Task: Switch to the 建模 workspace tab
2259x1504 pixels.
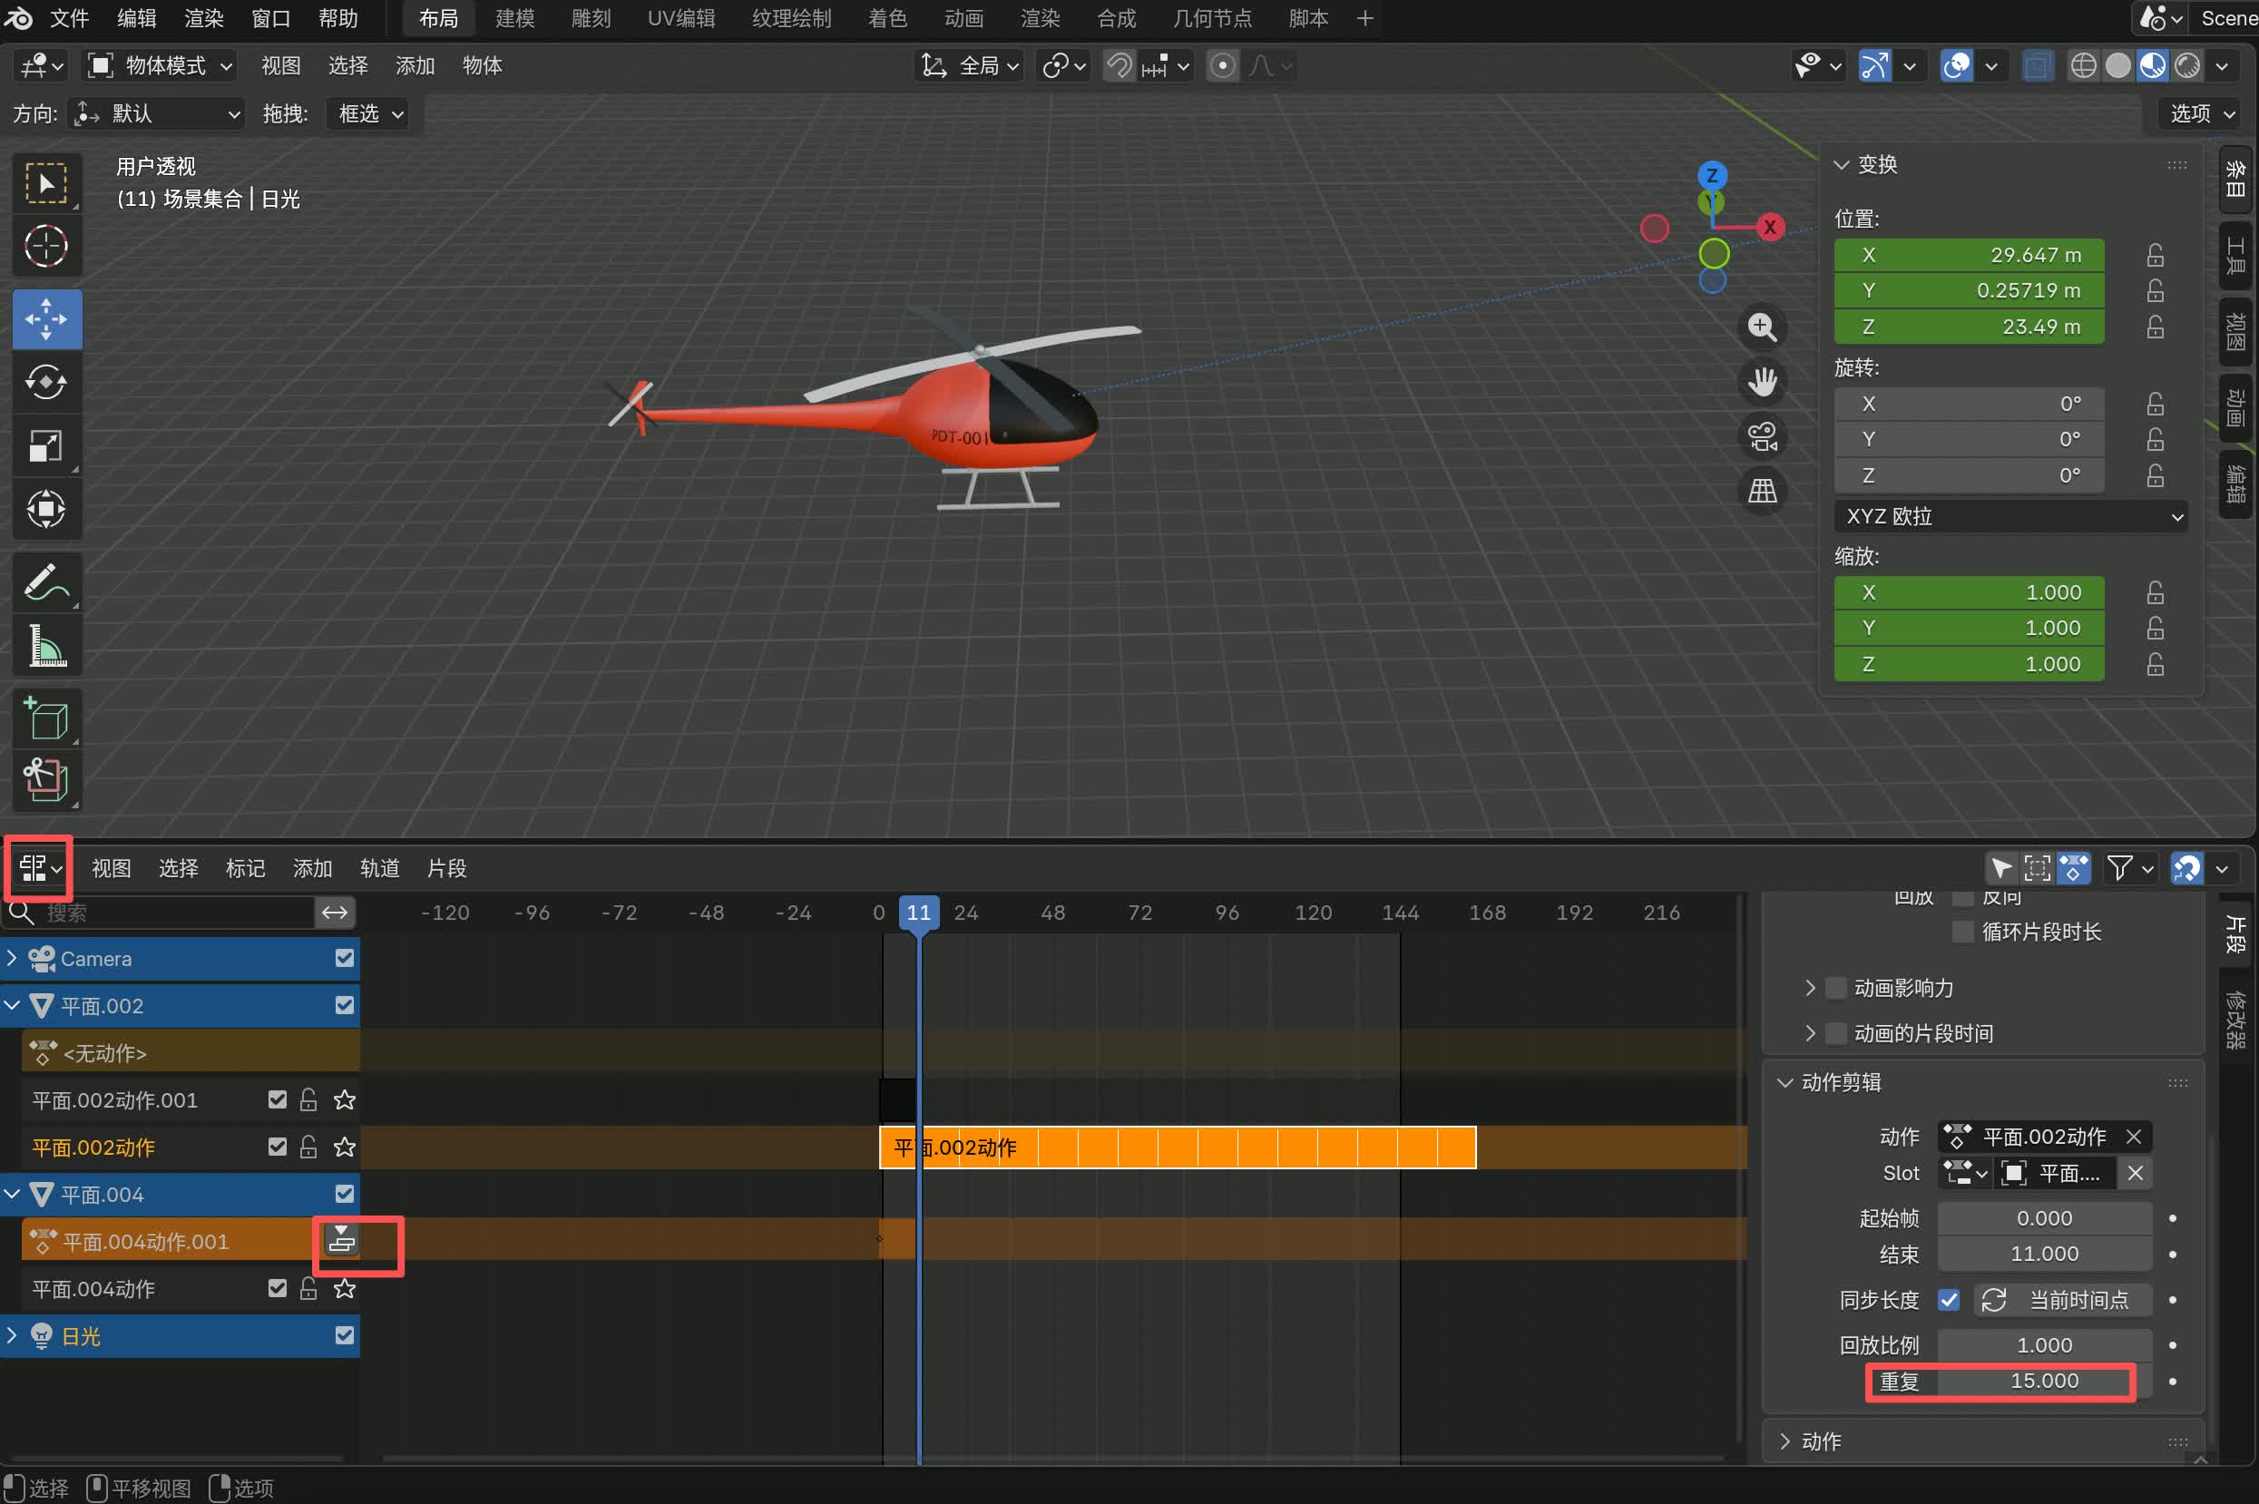Action: (514, 18)
